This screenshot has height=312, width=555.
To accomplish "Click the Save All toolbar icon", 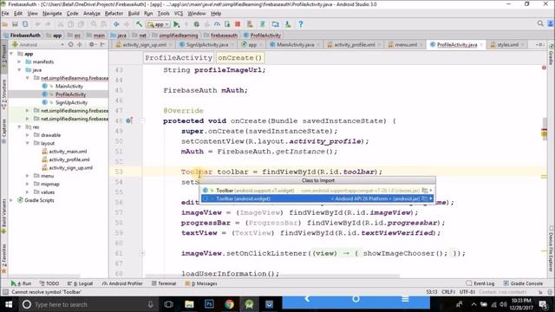I will [x=15, y=24].
